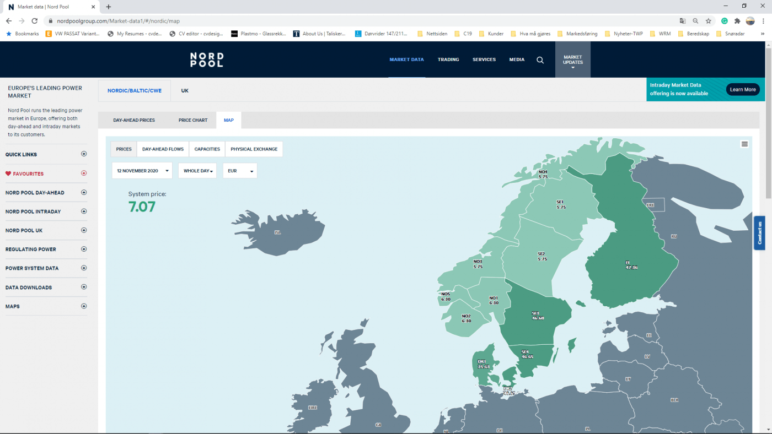Open the Extensions puzzle icon
Screen dimensions: 772x434
pyautogui.click(x=737, y=21)
